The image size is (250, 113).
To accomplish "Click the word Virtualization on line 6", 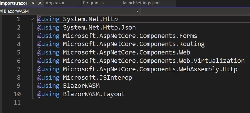I will tap(219, 61).
